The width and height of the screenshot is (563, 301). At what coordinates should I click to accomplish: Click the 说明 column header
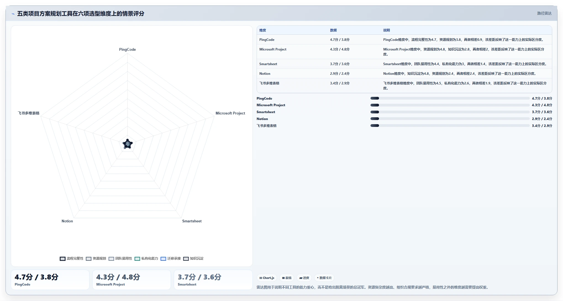386,30
